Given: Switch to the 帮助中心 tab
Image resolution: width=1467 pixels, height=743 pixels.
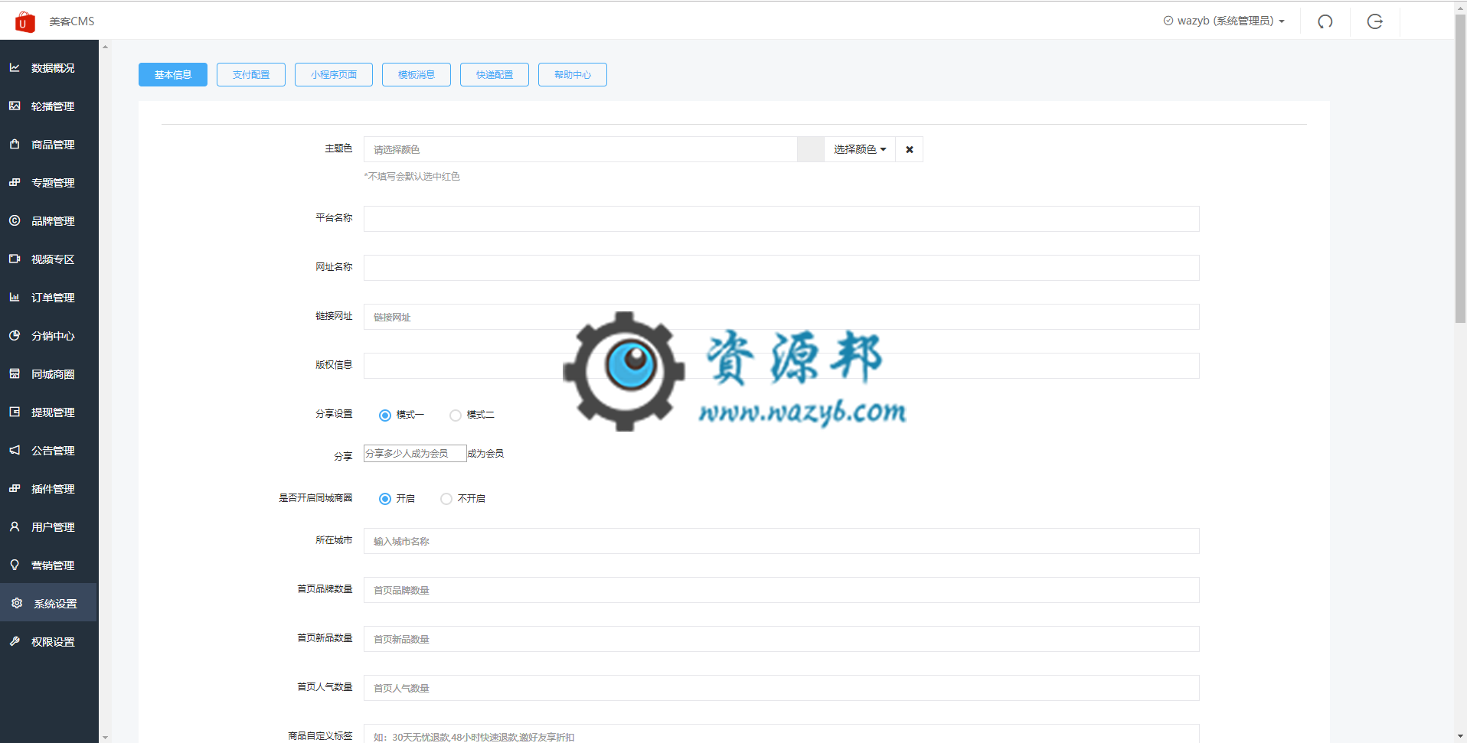Looking at the screenshot, I should [x=573, y=74].
